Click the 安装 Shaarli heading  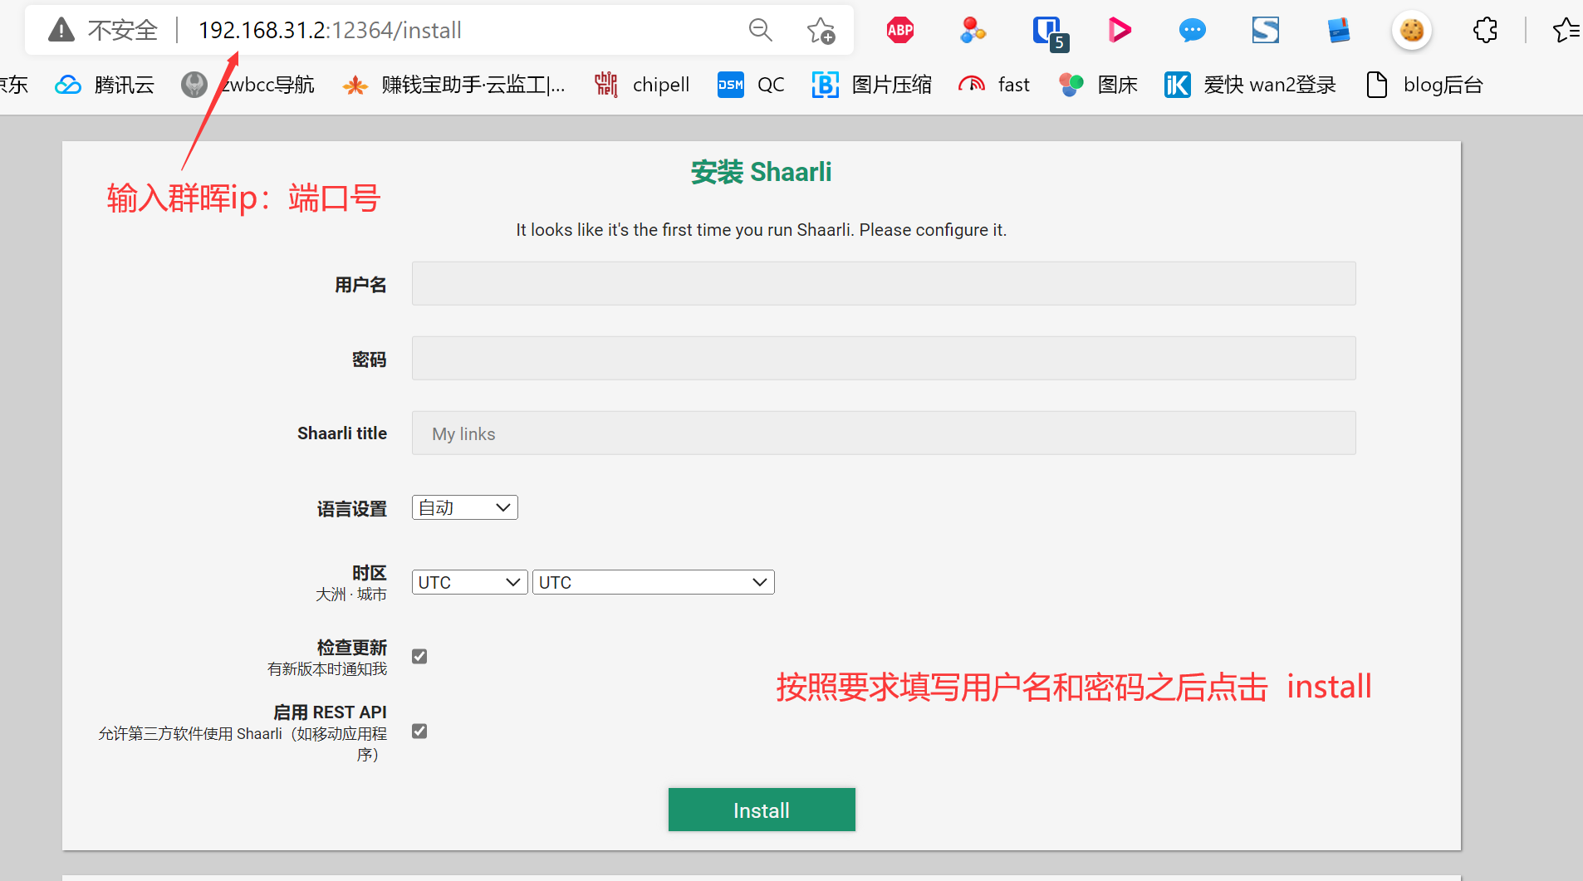point(761,172)
